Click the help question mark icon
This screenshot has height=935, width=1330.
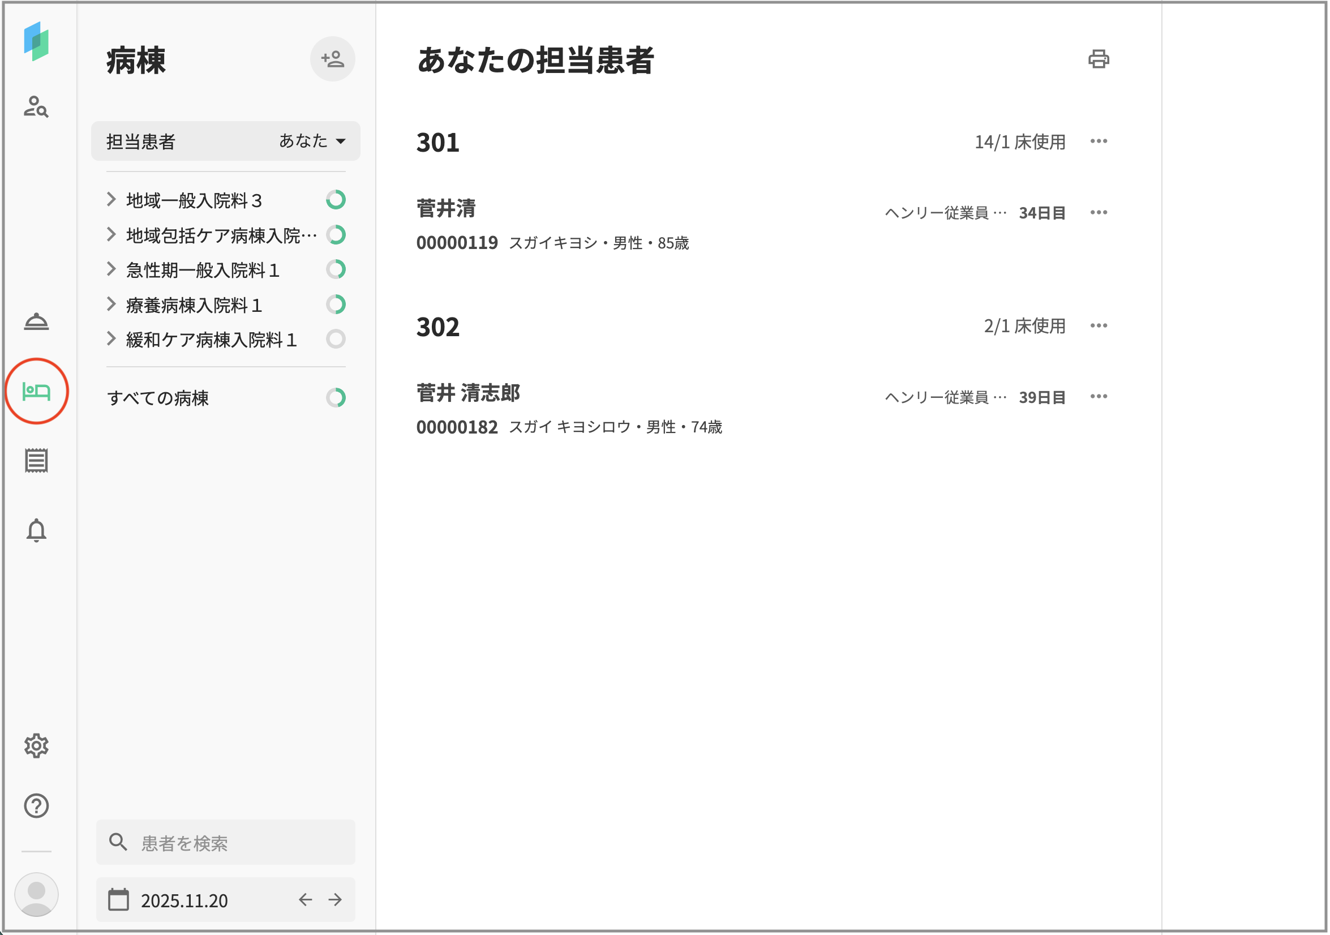click(36, 806)
